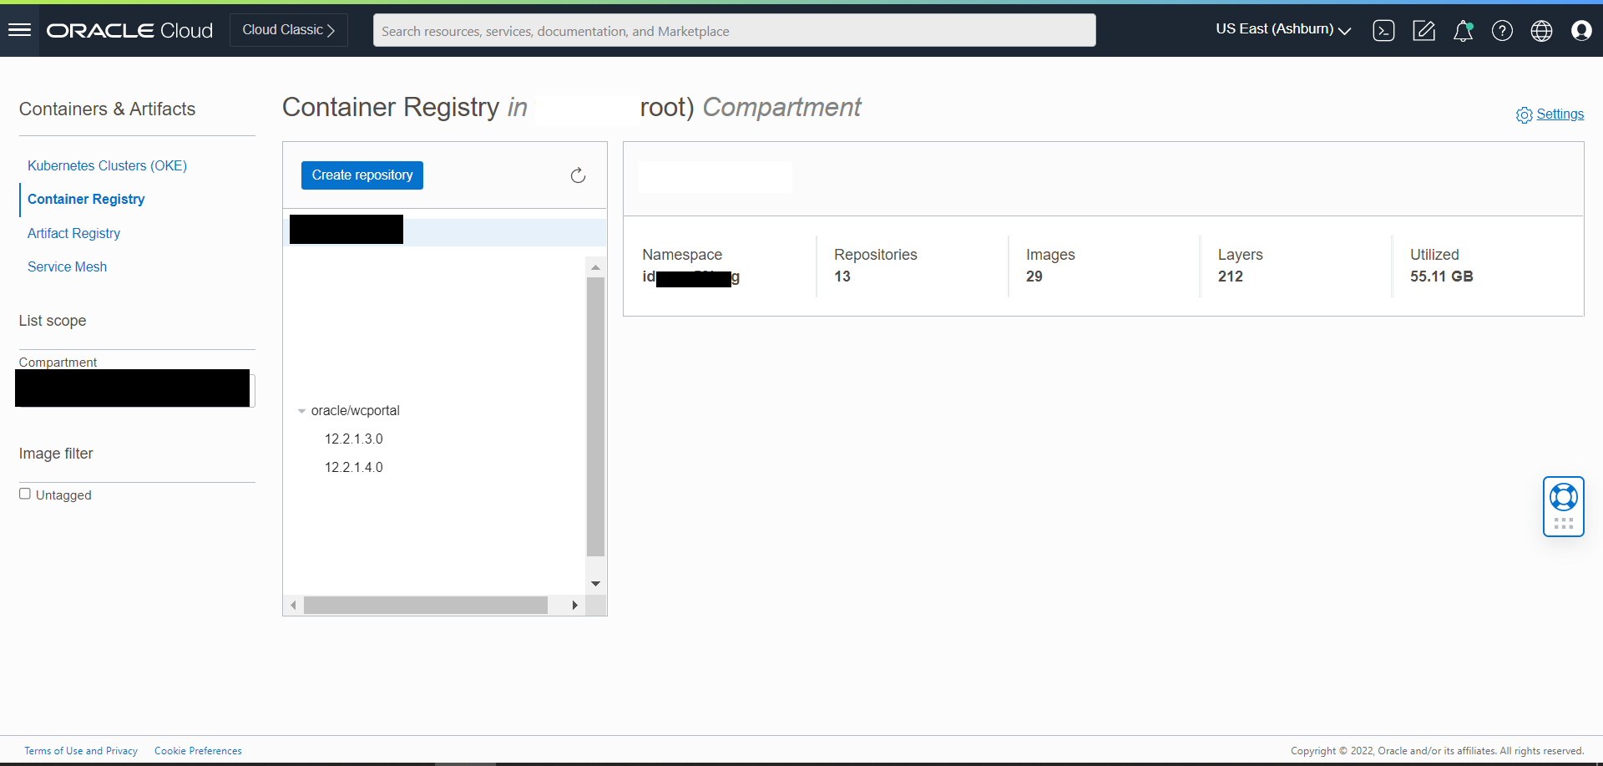The image size is (1603, 766).
Task: Click the scroll-left arrow of repository list
Action: [x=293, y=605]
